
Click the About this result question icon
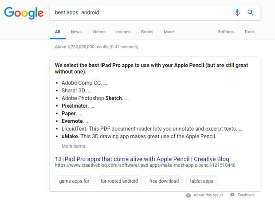pos(189,195)
